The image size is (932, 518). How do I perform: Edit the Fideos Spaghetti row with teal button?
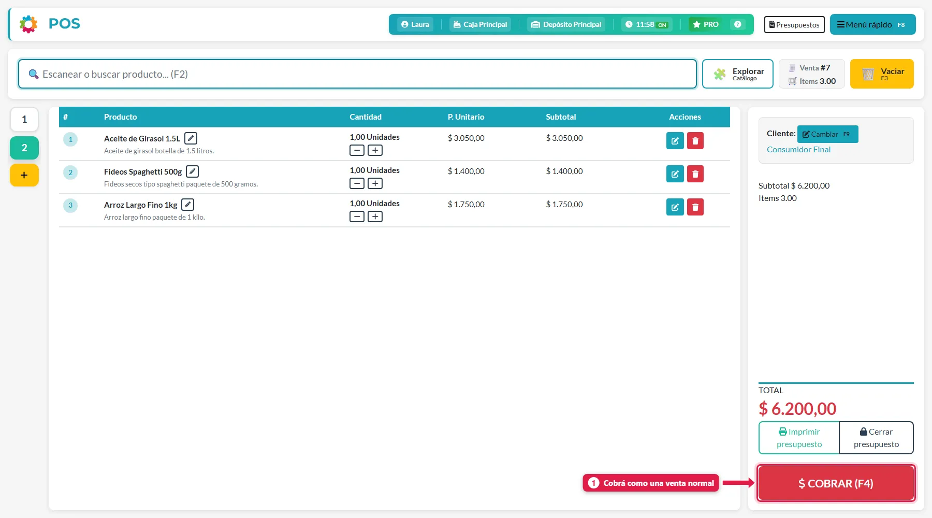coord(675,174)
